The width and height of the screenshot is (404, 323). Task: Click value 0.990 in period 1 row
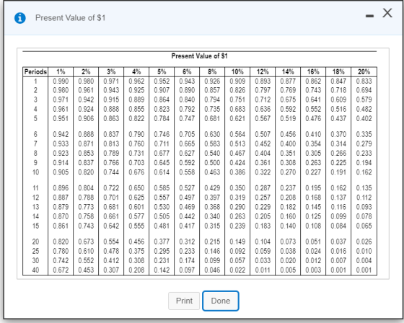61,81
